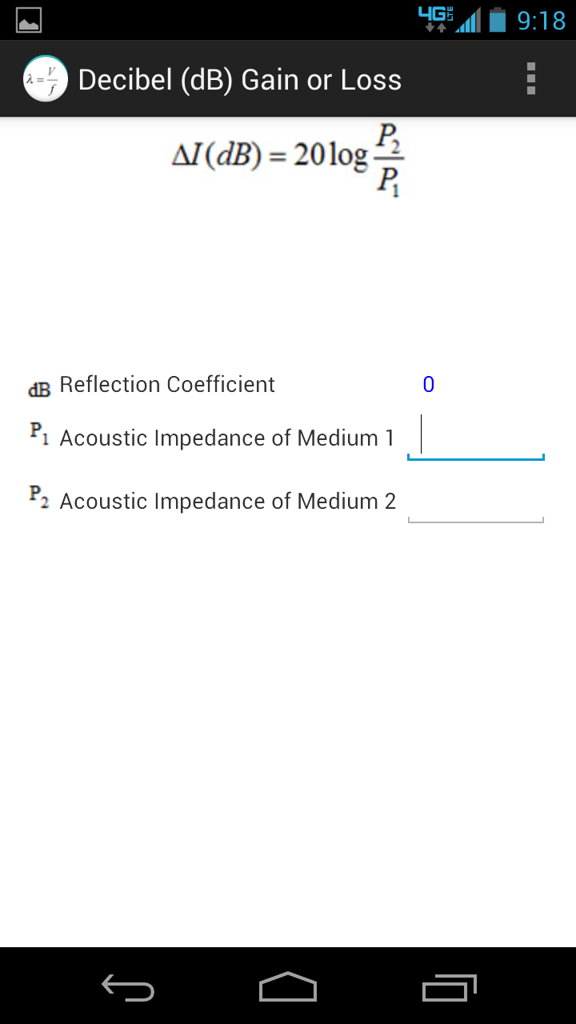Tap the Decibel (dB) Gain or Loss title
Image resolution: width=576 pixels, height=1024 pixels.
[240, 80]
